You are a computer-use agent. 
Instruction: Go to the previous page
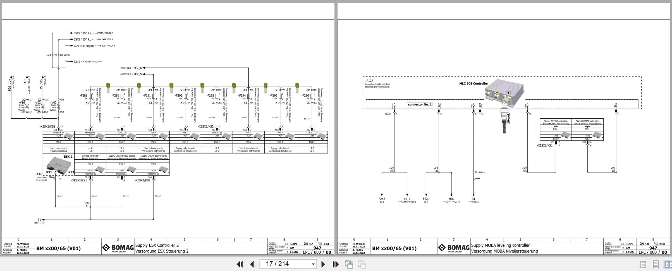(252, 264)
